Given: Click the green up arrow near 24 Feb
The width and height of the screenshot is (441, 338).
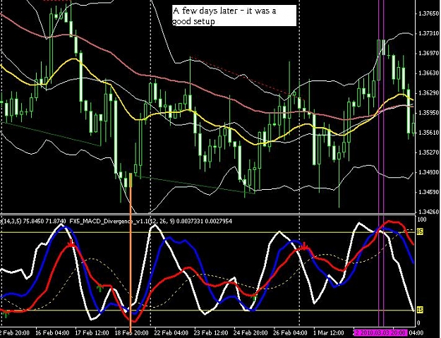Looking at the screenshot, I should (254, 297).
